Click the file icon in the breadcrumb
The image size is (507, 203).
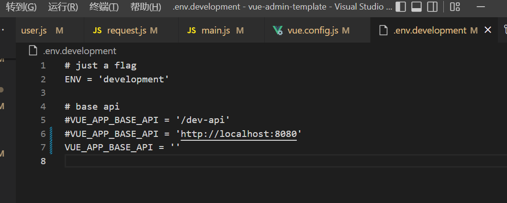click(33, 51)
